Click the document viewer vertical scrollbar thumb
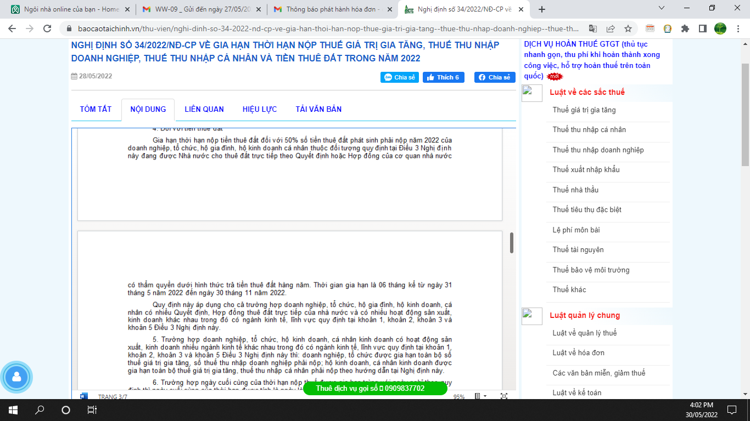The height and width of the screenshot is (421, 750). [512, 243]
